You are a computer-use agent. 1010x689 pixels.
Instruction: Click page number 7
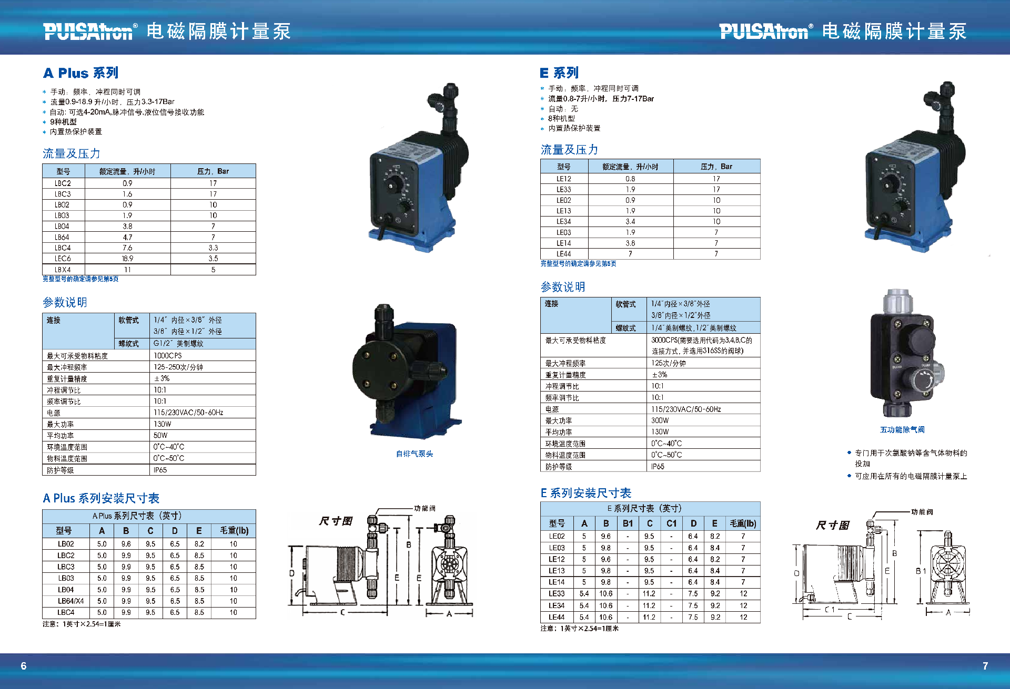coord(985,666)
